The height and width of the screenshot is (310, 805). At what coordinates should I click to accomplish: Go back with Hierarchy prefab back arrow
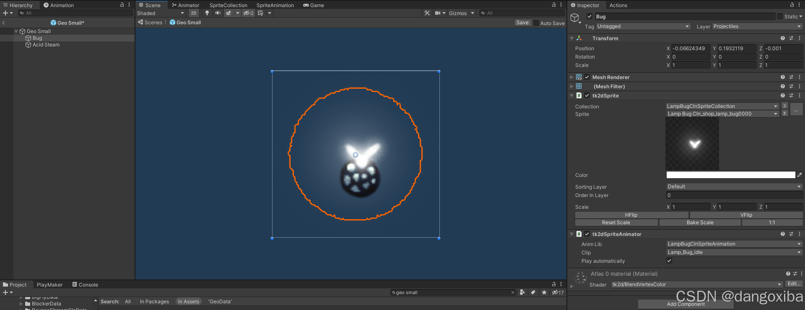pyautogui.click(x=4, y=23)
